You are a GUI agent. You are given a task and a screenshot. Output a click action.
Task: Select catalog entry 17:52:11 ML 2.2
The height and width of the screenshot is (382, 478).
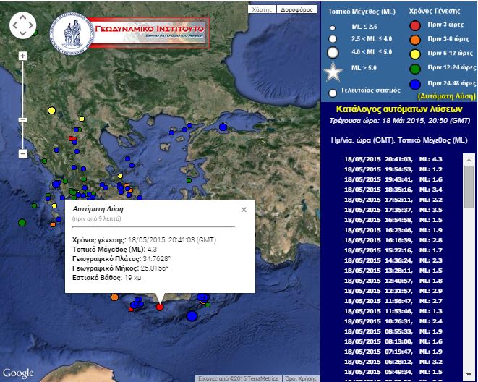[x=393, y=200]
